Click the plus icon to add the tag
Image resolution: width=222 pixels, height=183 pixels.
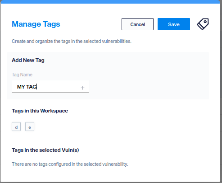click(x=82, y=88)
